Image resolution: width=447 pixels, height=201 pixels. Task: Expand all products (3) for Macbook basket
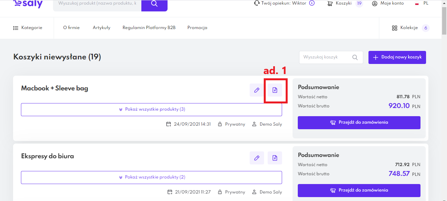152,109
